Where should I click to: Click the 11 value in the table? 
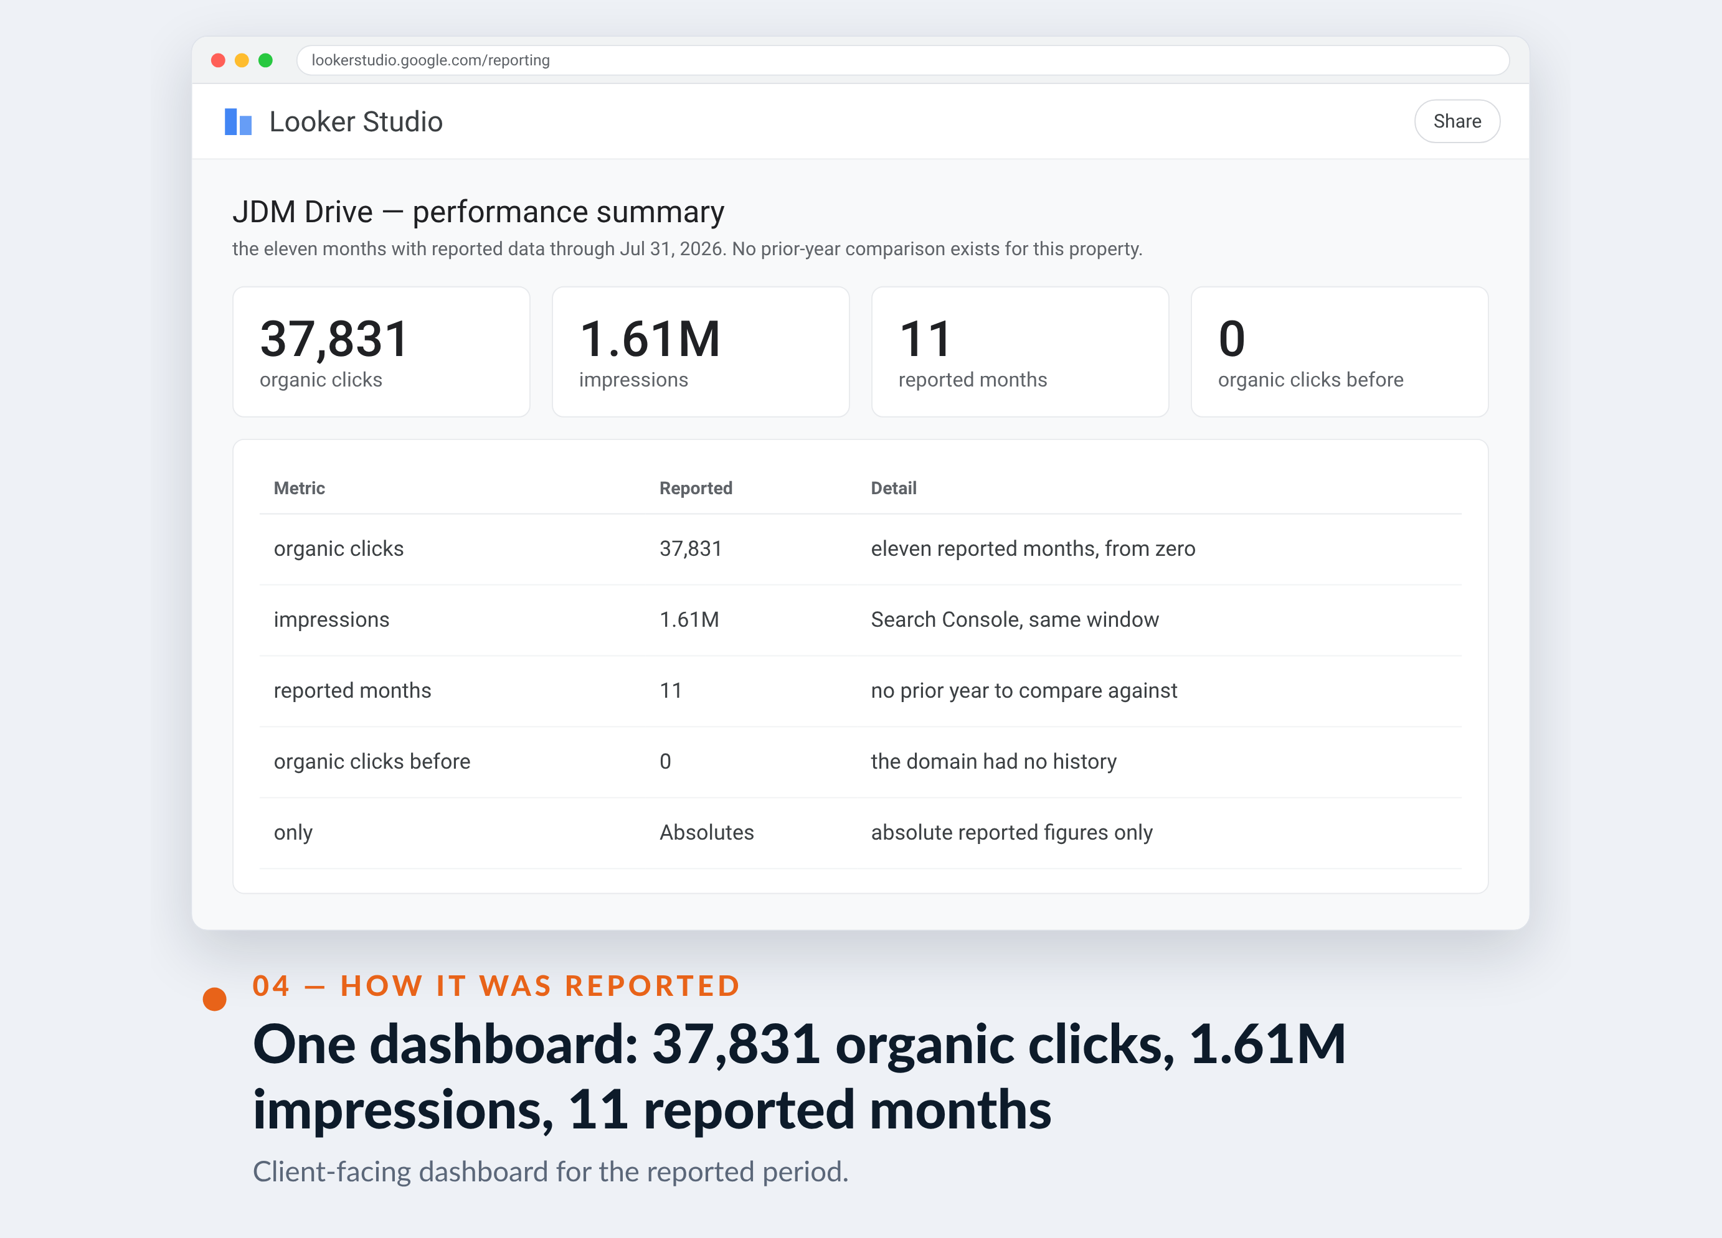(x=670, y=690)
